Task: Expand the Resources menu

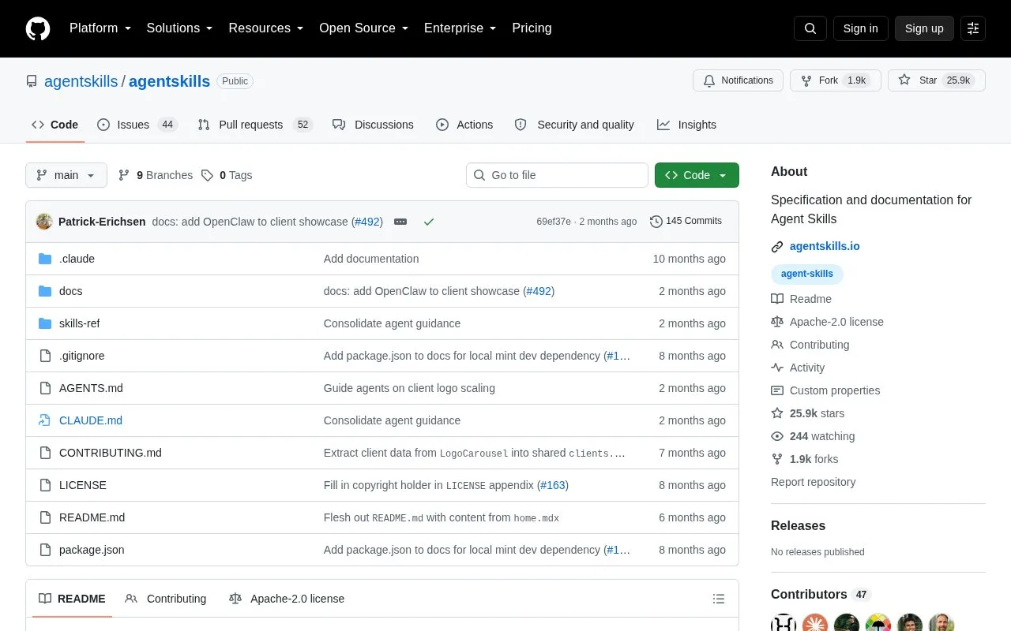Action: tap(266, 28)
